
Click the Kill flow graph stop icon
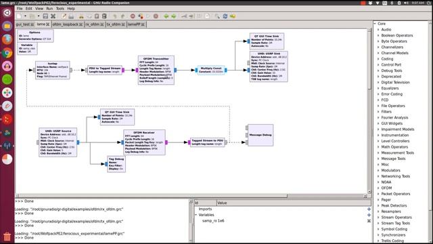click(156, 16)
